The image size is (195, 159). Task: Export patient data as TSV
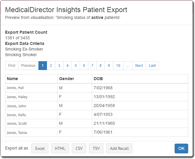pyautogui.click(x=96, y=148)
